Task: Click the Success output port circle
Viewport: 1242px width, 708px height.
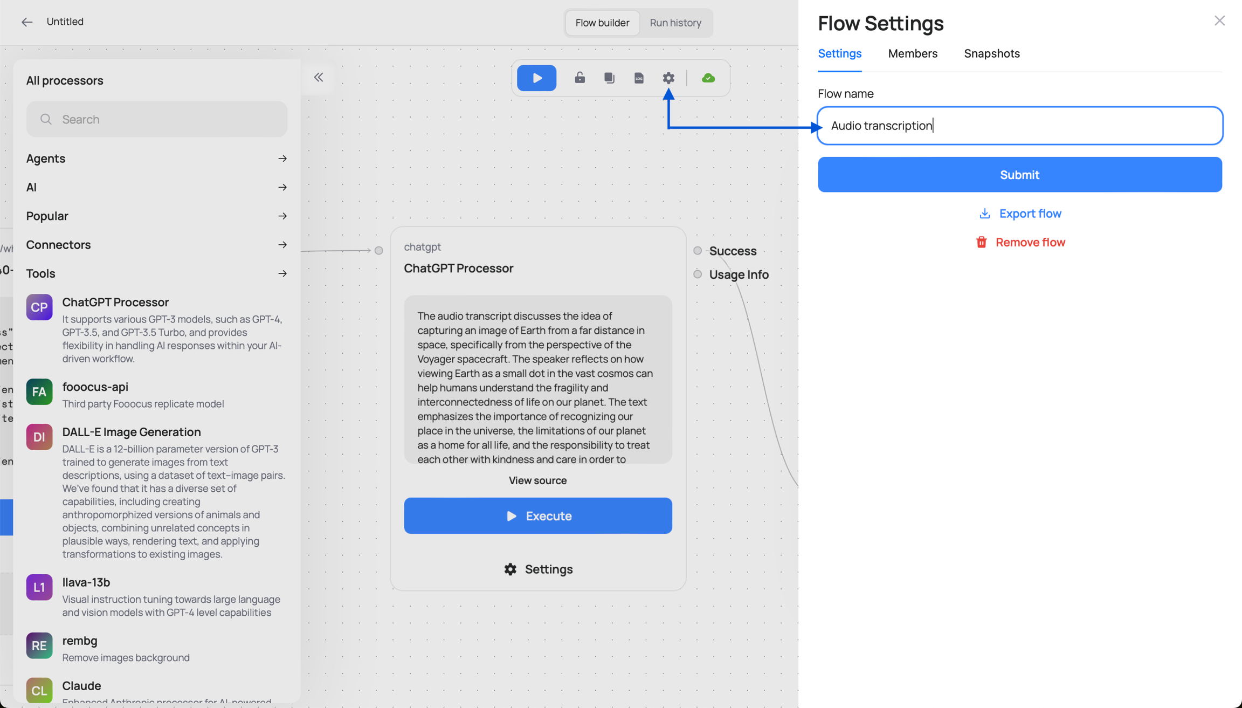Action: [x=698, y=250]
